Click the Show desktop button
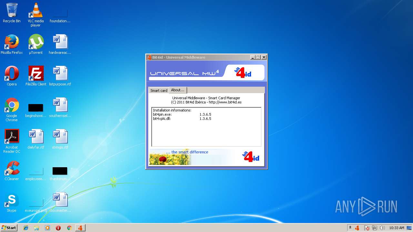 (x=409, y=228)
